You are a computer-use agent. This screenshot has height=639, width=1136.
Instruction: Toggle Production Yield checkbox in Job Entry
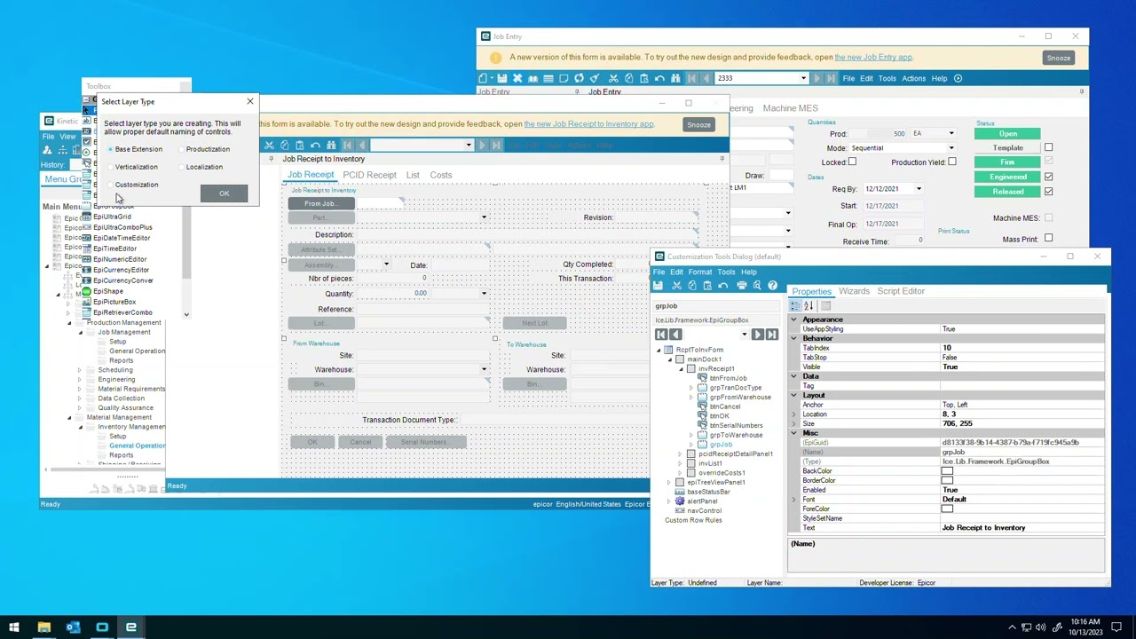click(951, 162)
